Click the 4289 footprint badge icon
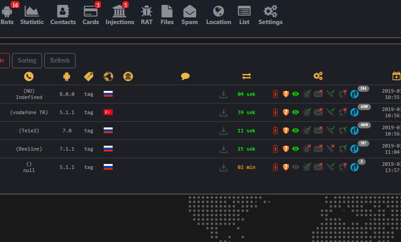The height and width of the screenshot is (242, 401). click(x=355, y=112)
